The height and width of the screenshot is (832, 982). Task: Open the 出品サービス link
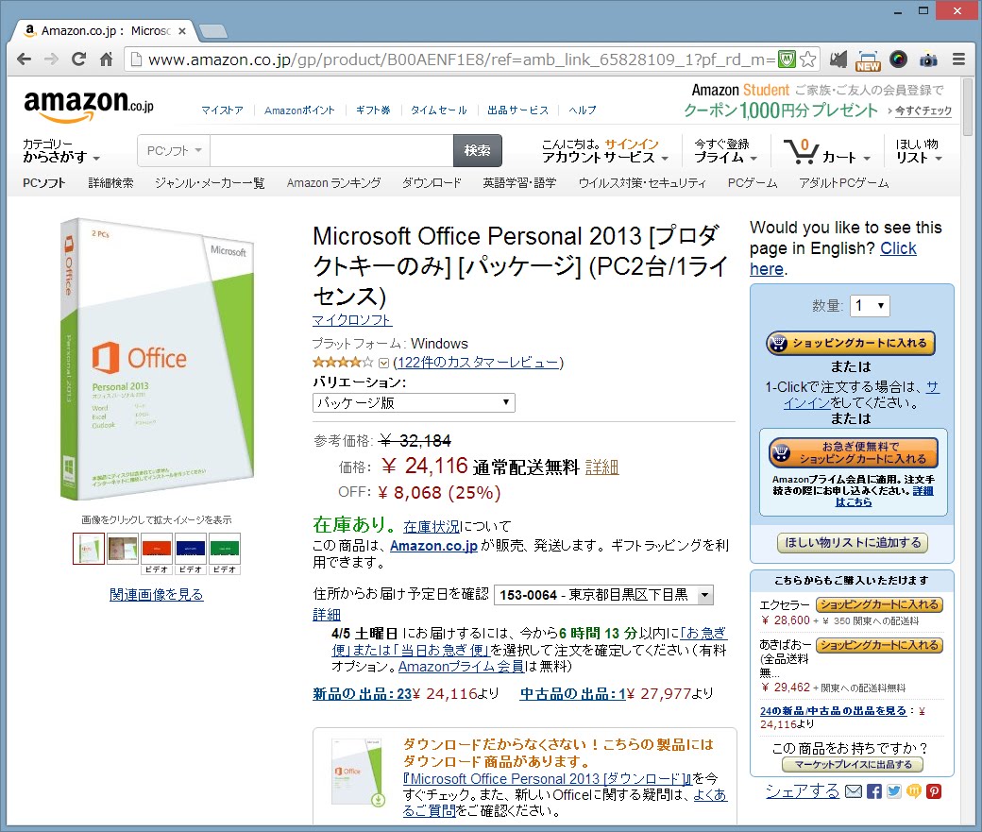[518, 110]
